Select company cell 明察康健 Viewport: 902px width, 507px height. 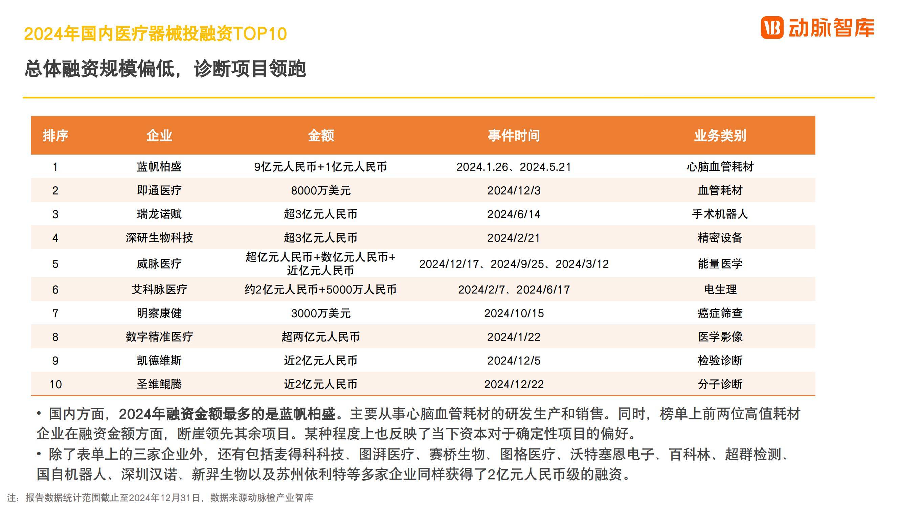[159, 313]
